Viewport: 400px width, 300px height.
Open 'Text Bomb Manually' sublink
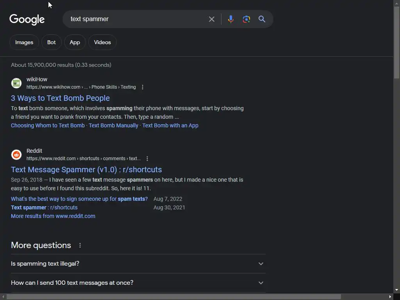[x=113, y=125]
